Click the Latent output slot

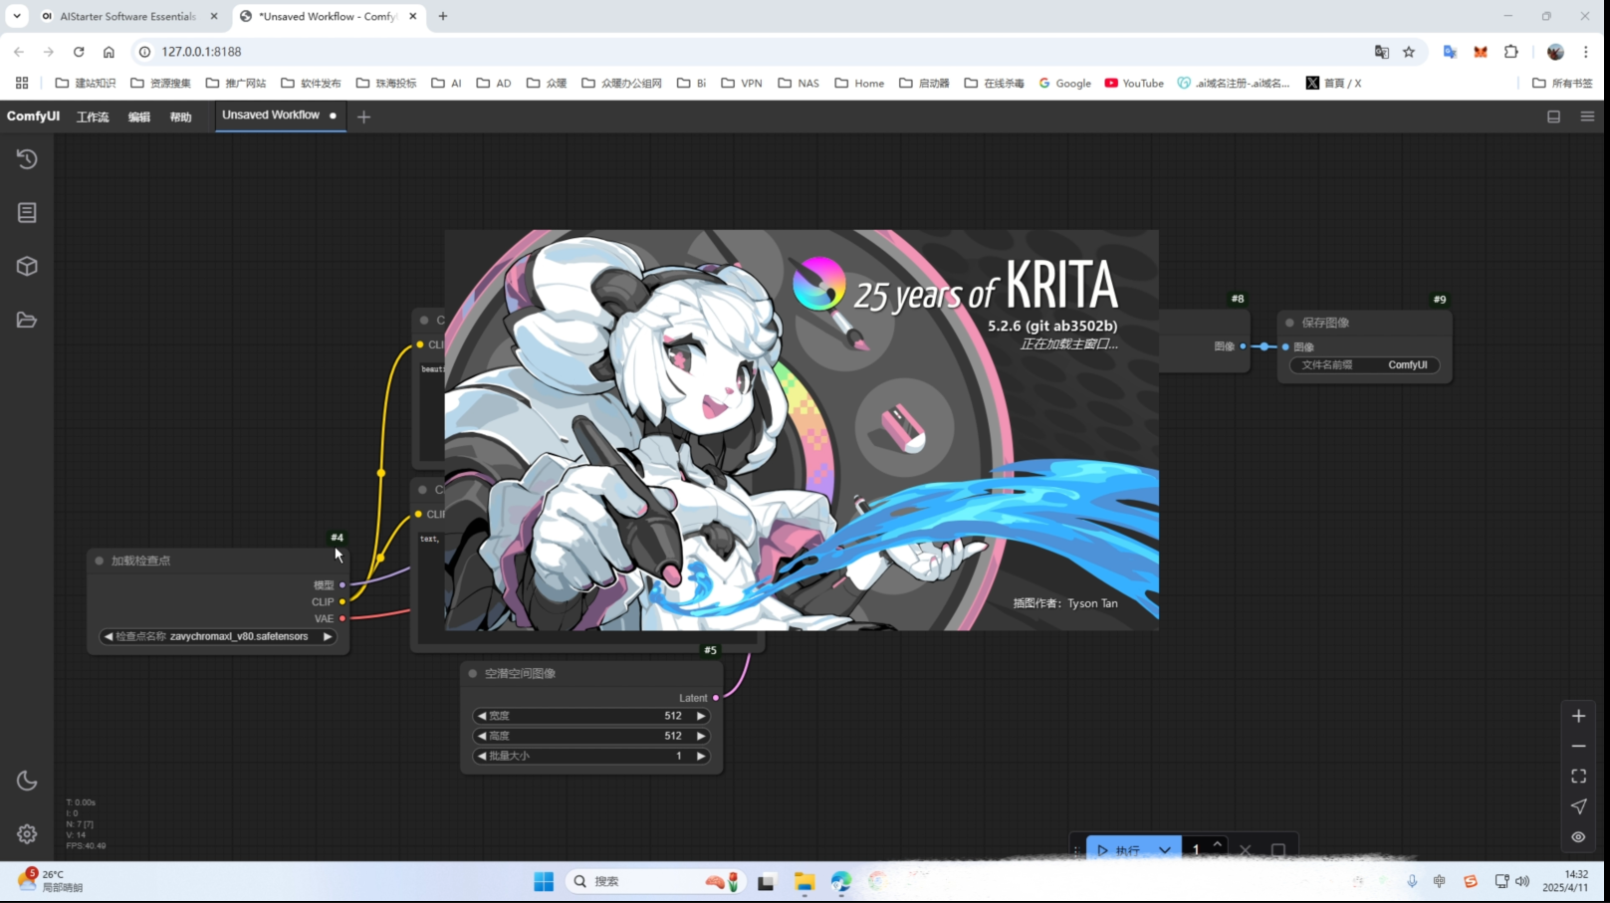coord(716,698)
